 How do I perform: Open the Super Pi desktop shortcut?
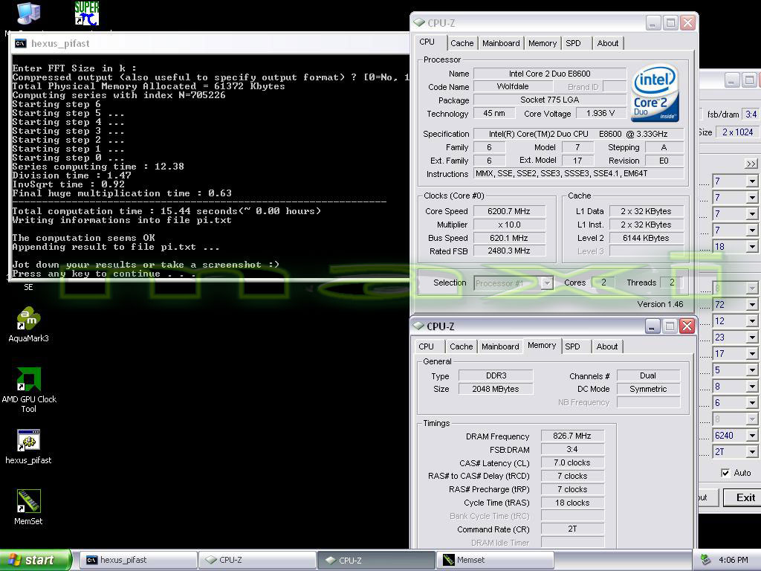pos(87,13)
